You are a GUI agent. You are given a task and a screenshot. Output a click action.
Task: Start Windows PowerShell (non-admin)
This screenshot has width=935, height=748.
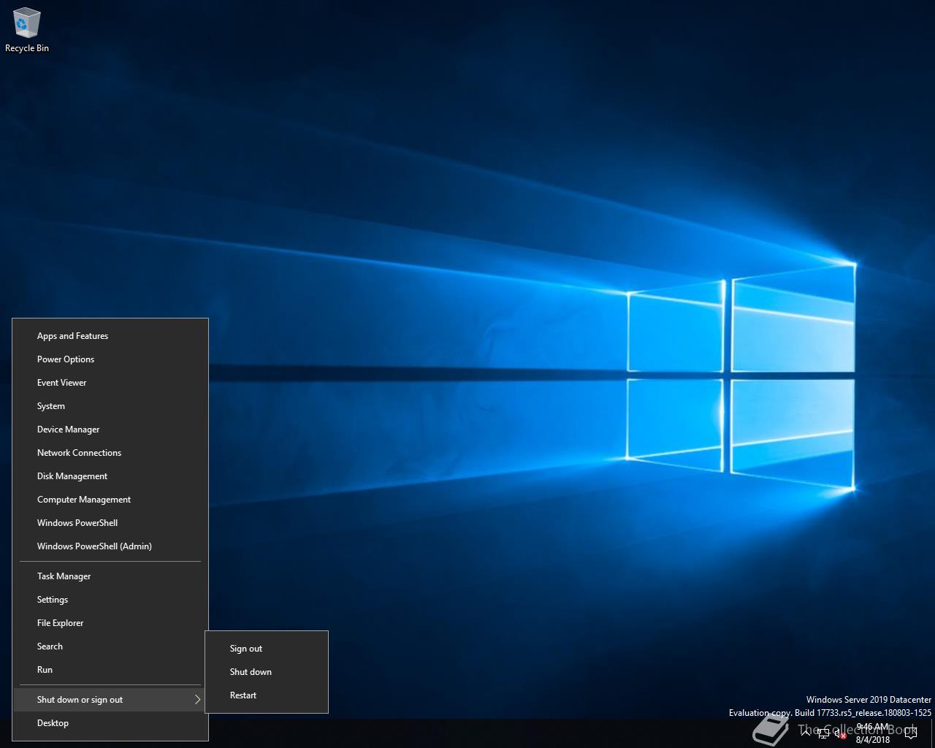pyautogui.click(x=110, y=523)
